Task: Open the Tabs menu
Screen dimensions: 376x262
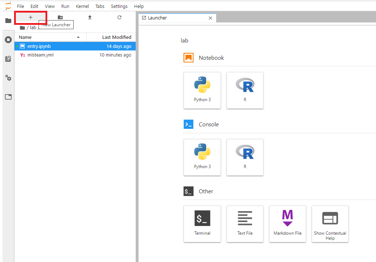Action: tap(100, 6)
